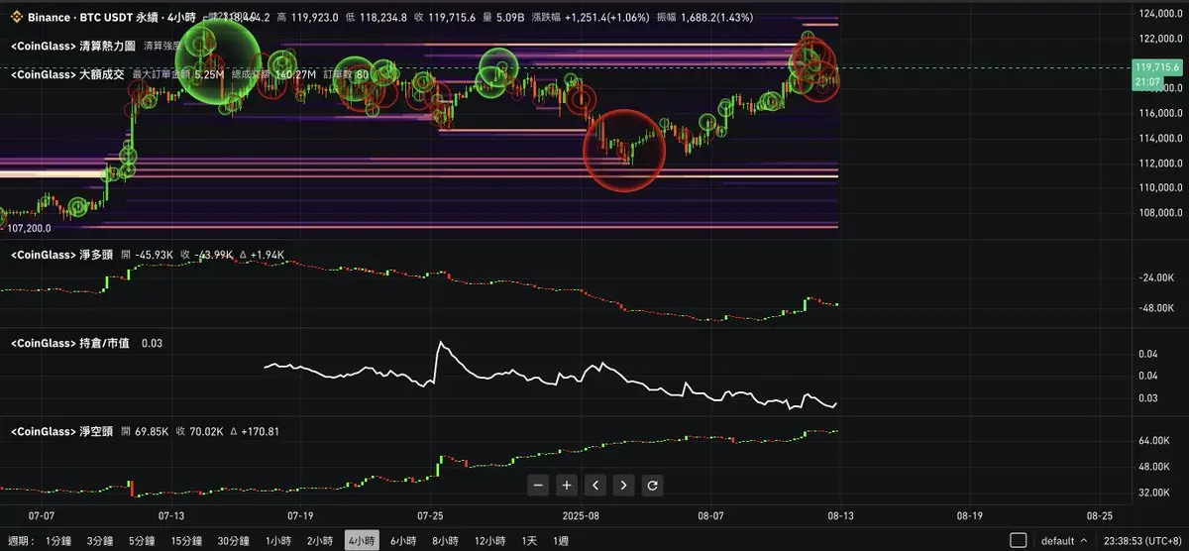Image resolution: width=1189 pixels, height=551 pixels.
Task: Select the 1週 timeframe
Action: [562, 541]
